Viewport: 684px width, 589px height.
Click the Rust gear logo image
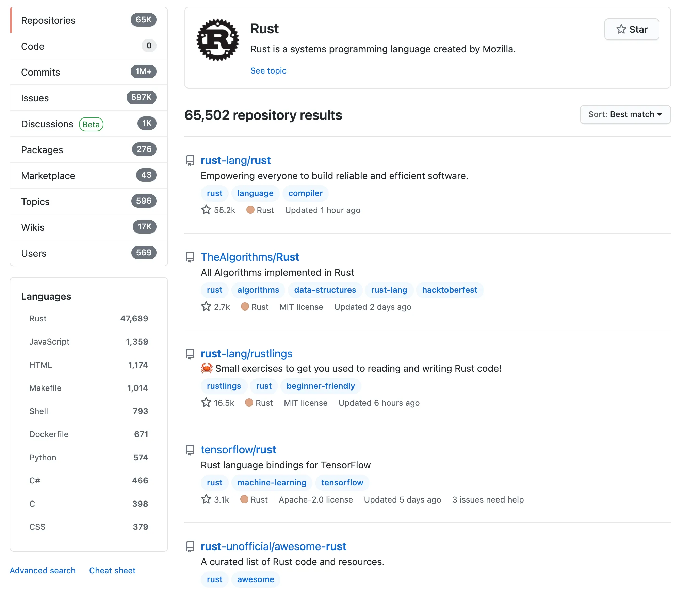[x=218, y=40]
